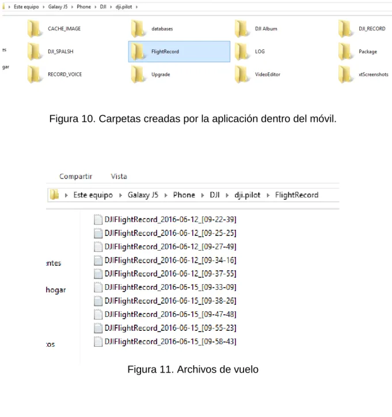Select file name DJIFlightRecord_2016-06-12_[09-37-55]
The width and height of the screenshot is (392, 417).
point(170,274)
